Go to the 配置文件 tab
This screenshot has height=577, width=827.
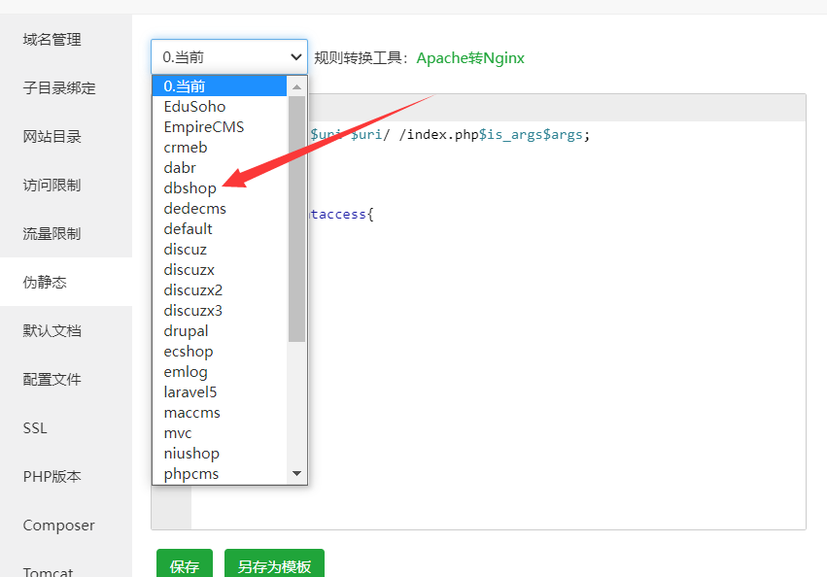point(52,380)
